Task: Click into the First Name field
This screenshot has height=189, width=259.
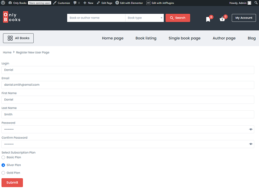Action: tap(128, 100)
